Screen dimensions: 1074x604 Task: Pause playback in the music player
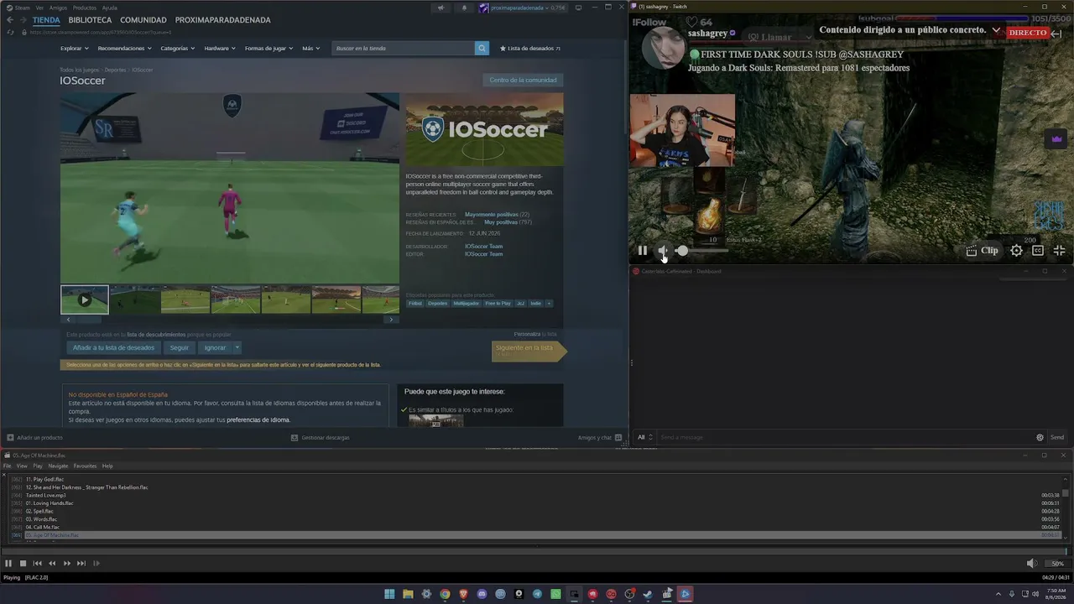pos(8,564)
